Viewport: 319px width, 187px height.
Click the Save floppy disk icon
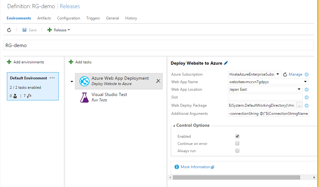click(x=24, y=30)
